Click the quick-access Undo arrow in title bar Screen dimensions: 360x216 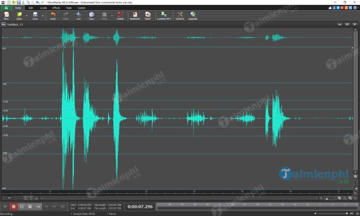[x=37, y=2]
